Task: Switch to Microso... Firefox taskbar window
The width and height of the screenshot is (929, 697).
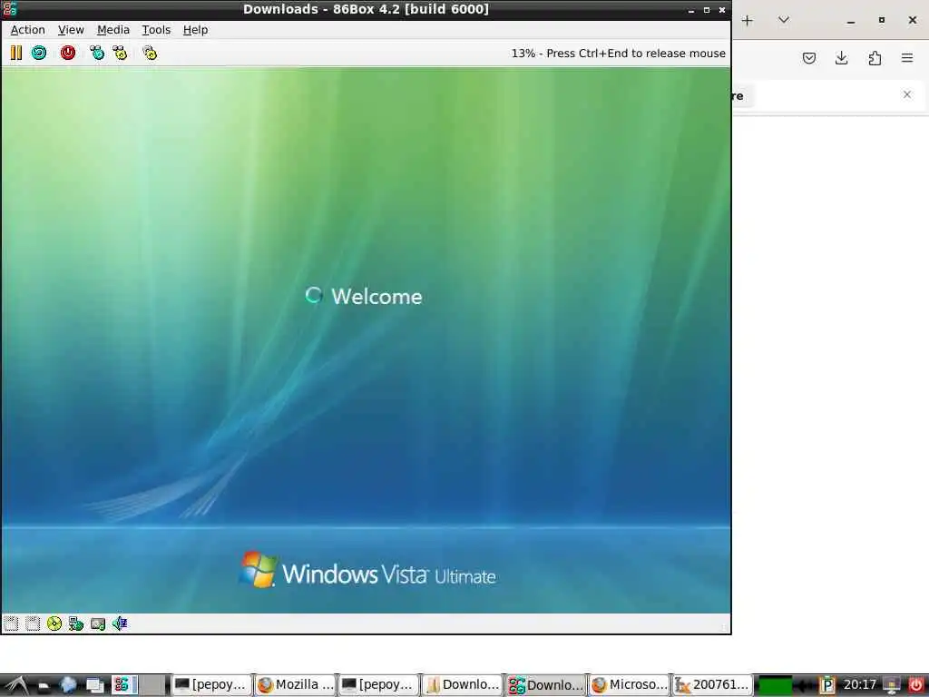Action: (629, 685)
